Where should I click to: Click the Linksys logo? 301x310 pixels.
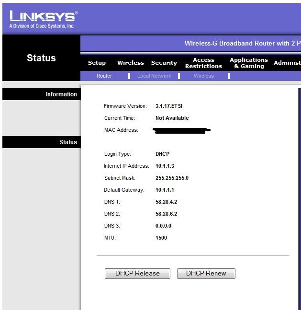(43, 19)
